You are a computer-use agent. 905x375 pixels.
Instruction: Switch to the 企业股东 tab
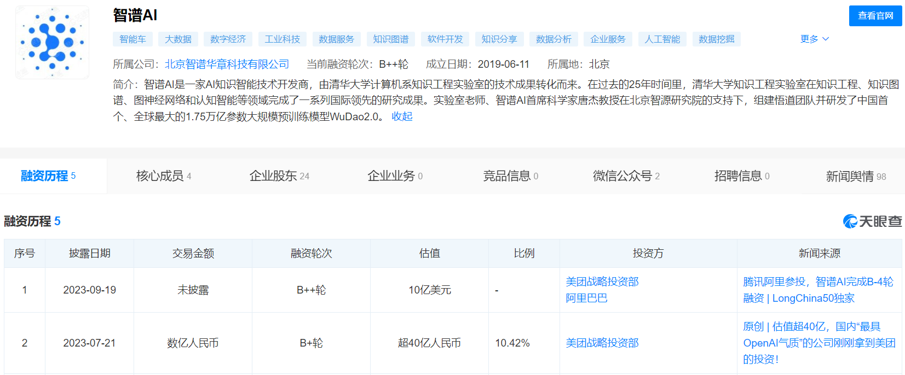[x=279, y=176]
